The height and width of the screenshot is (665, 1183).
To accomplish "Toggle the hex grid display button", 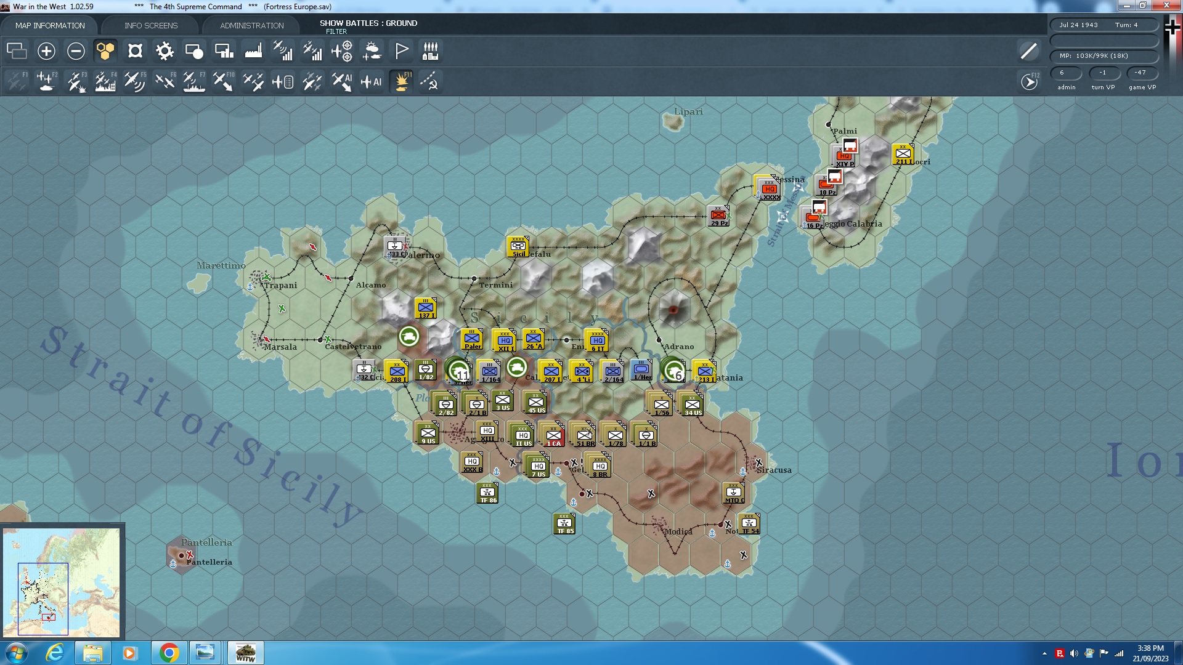I will click(105, 51).
